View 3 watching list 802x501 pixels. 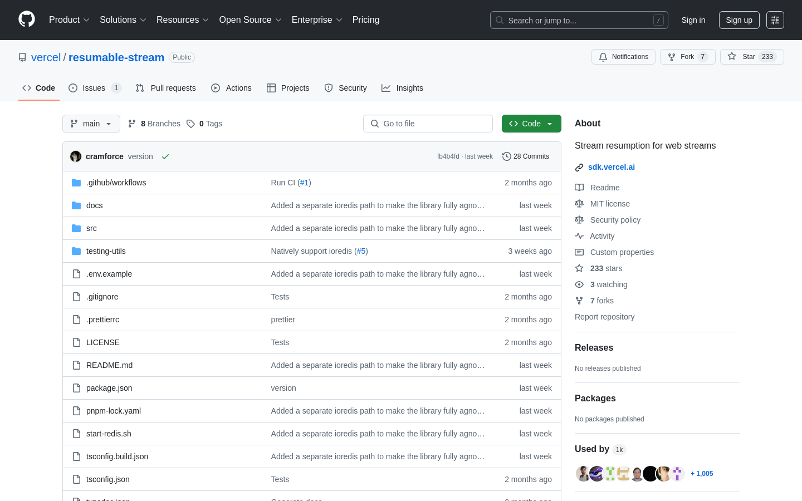click(x=601, y=284)
